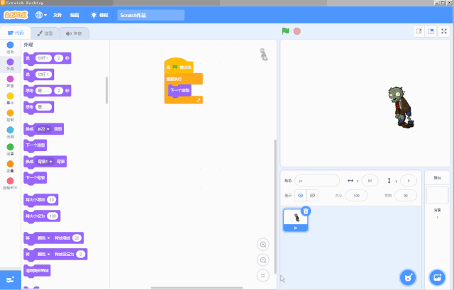Edit the sprite x position field

(370, 181)
